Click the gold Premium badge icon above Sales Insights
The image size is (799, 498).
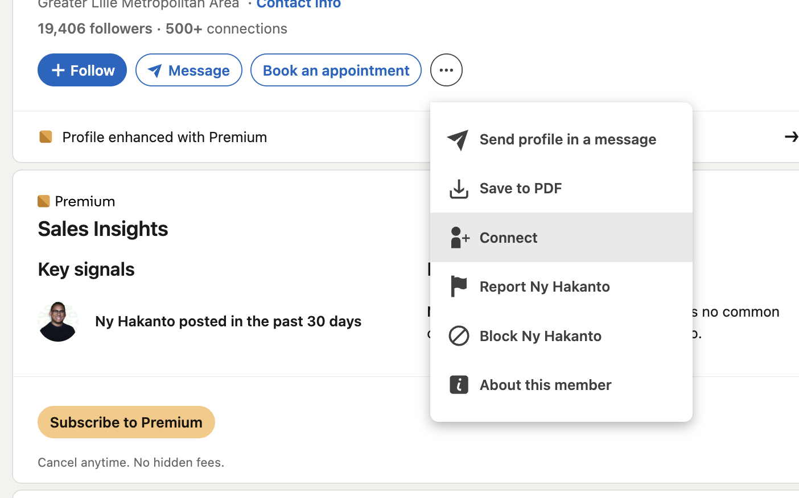pos(44,201)
